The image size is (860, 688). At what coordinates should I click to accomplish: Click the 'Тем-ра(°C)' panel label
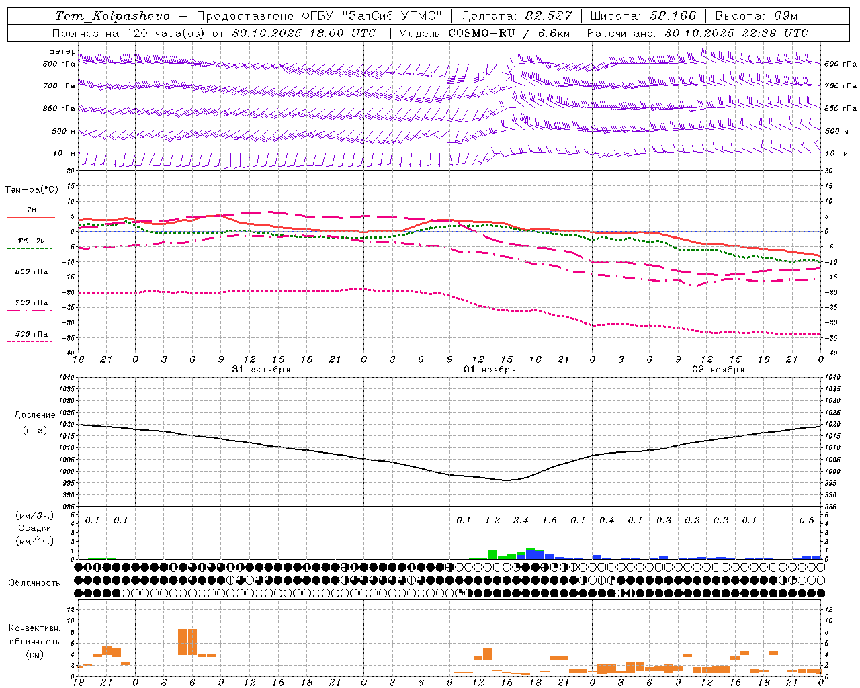32,190
